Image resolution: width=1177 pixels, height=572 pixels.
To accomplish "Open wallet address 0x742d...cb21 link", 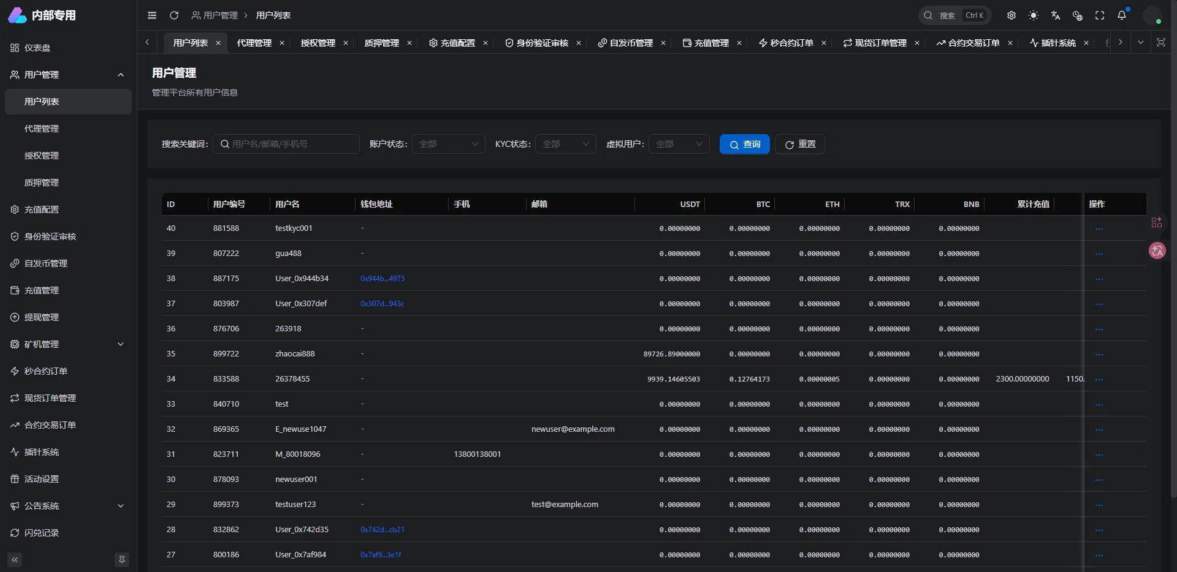I will [383, 530].
